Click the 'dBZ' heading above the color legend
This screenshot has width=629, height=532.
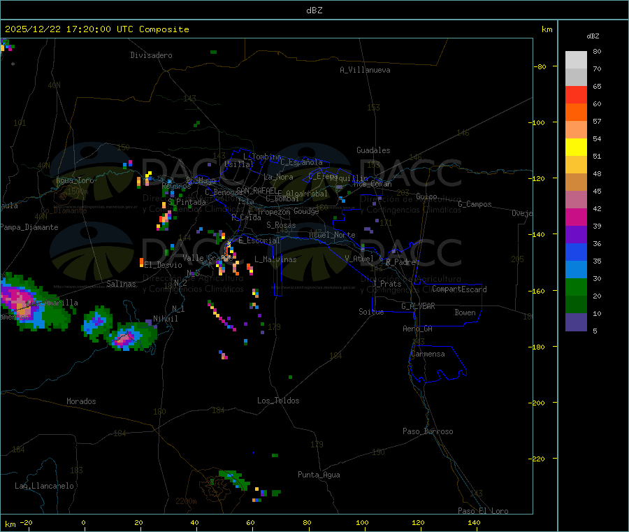[593, 36]
